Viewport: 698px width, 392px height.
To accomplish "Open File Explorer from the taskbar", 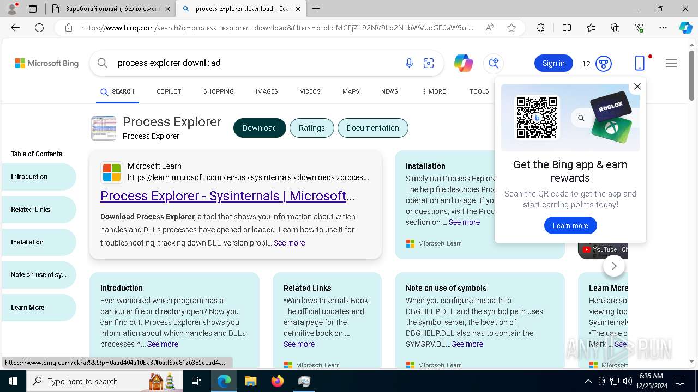I will [x=250, y=381].
